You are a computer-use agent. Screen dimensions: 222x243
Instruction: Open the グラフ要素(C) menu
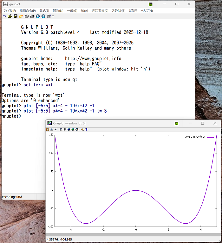pos(100,11)
